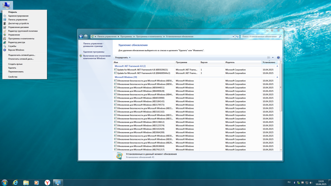Open Help via the blue question mark

click(278, 58)
